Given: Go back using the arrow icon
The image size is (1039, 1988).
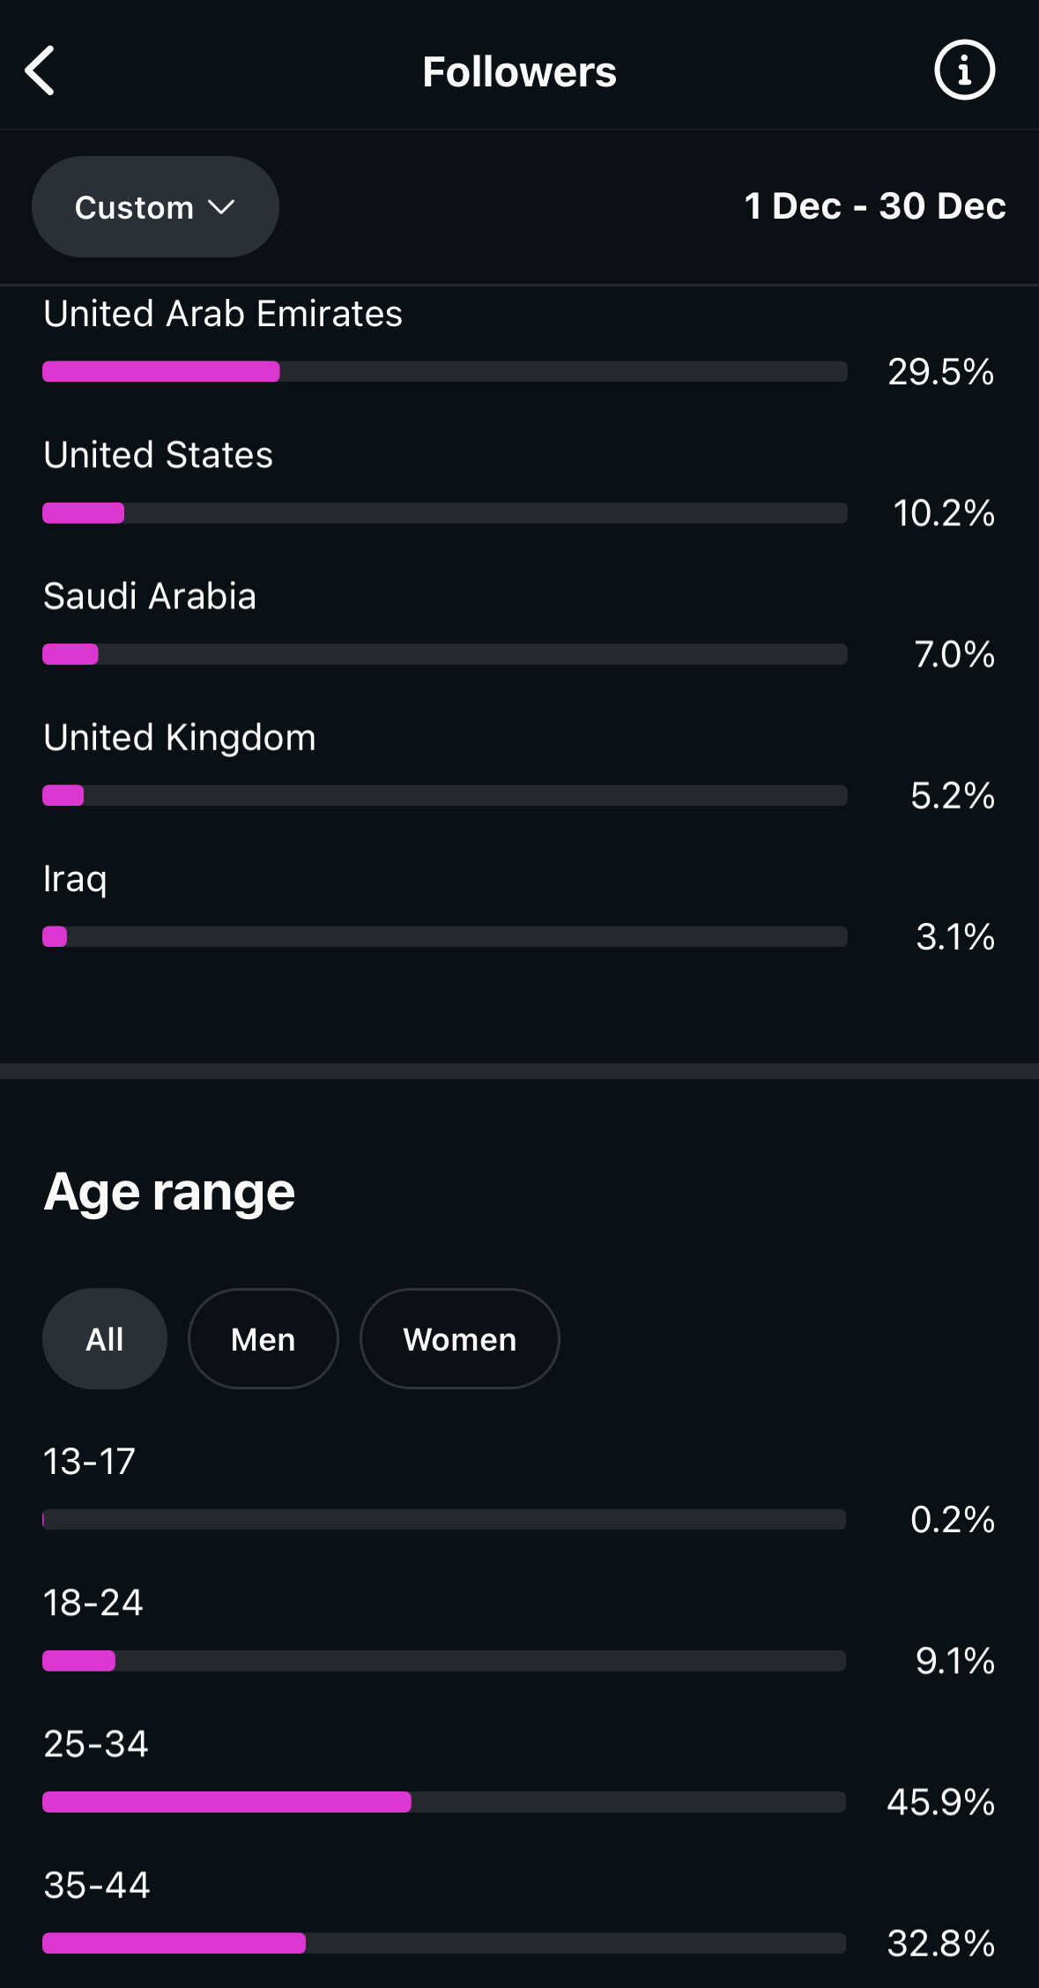Looking at the screenshot, I should 41,71.
